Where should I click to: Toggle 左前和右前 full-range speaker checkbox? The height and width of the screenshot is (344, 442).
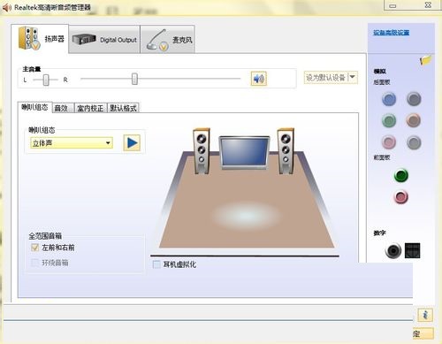click(34, 248)
